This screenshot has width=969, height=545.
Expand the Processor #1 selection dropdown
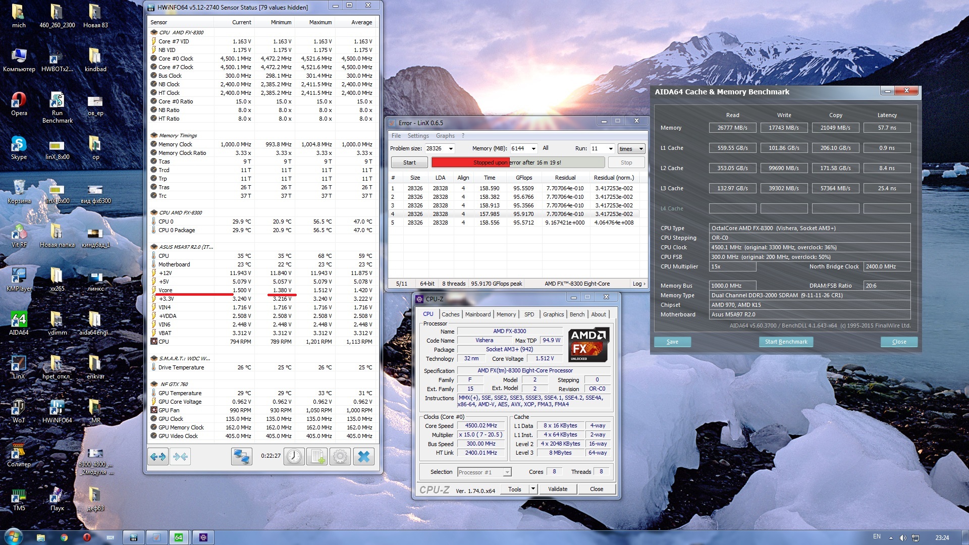coord(507,472)
